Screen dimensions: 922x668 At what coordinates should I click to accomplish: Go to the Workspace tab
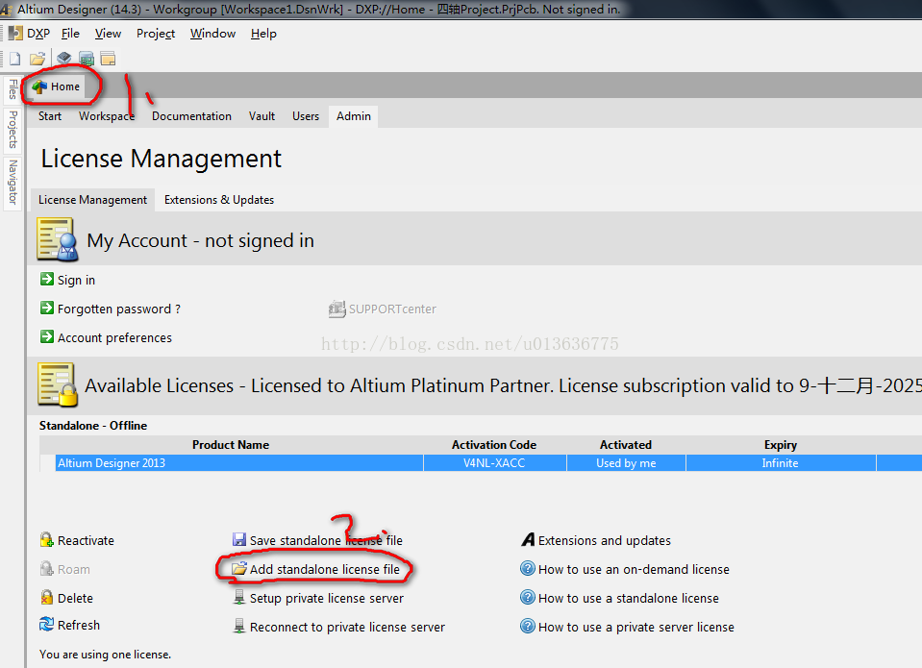(106, 116)
